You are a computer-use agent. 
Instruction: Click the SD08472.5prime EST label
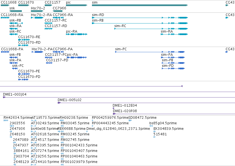coord(142,118)
